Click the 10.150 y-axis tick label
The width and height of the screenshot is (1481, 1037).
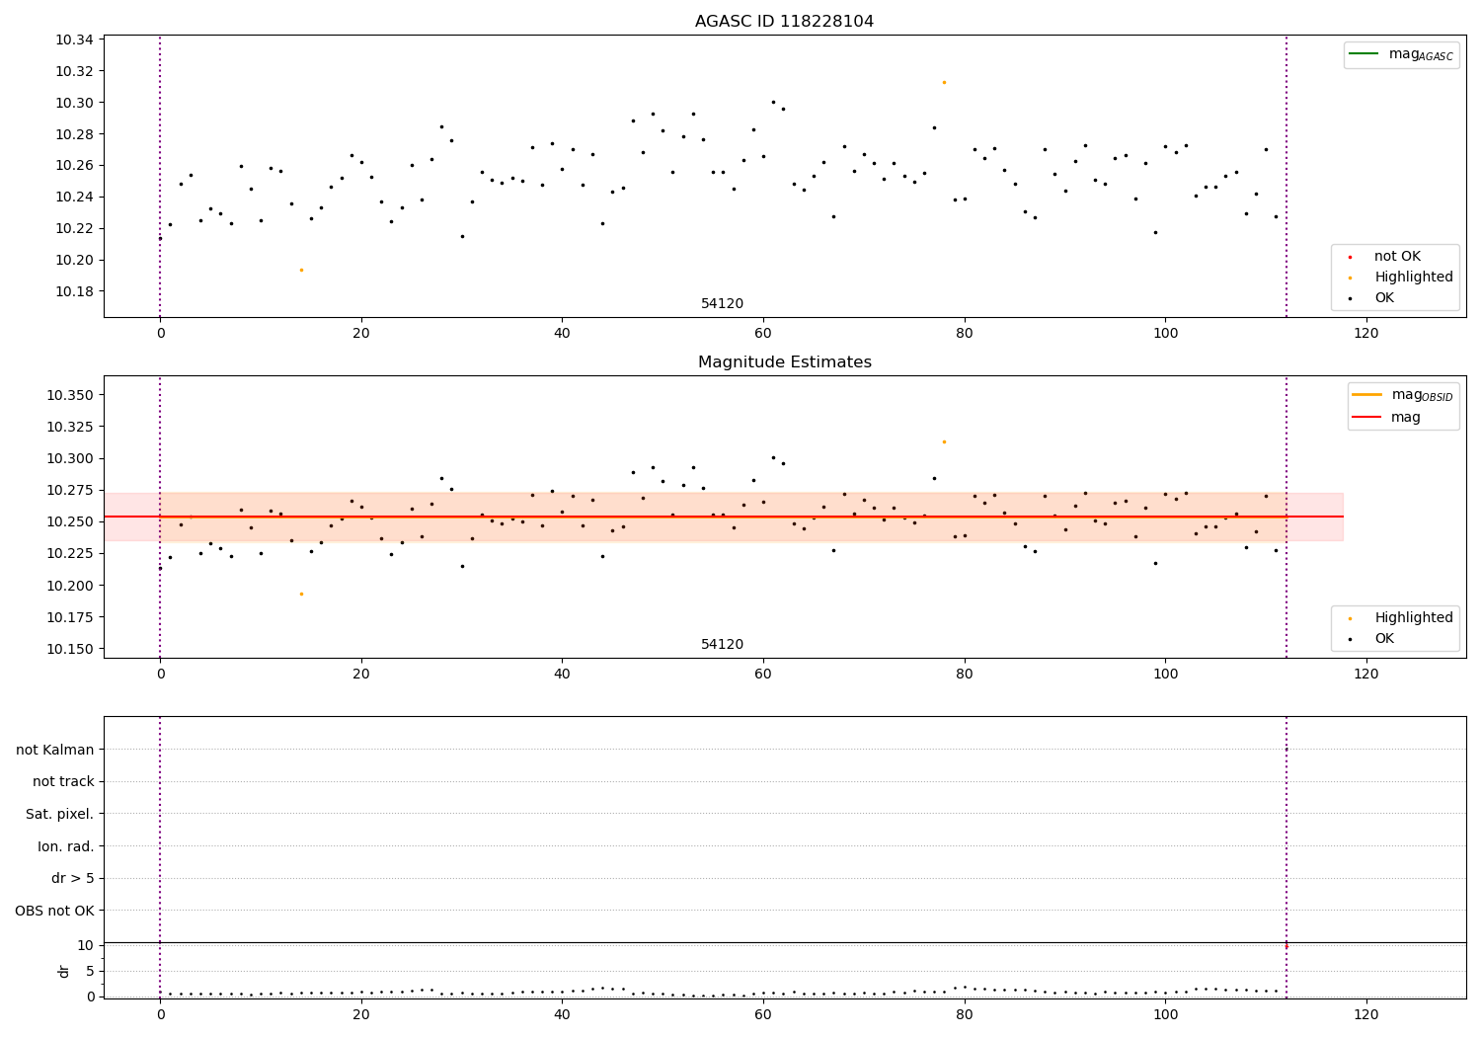[70, 649]
